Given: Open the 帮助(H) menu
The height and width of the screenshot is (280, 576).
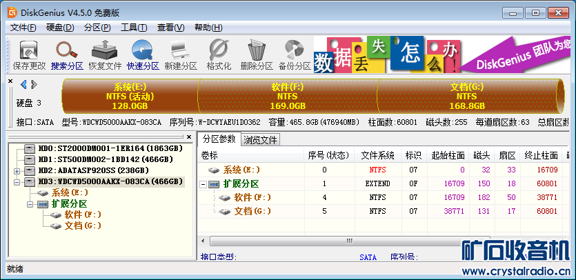Looking at the screenshot, I should [x=208, y=28].
